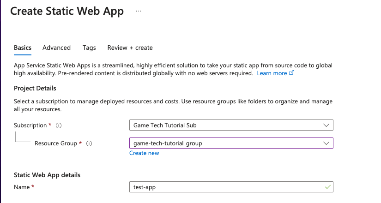Open the Tags tab
This screenshot has width=381, height=203.
pos(89,48)
